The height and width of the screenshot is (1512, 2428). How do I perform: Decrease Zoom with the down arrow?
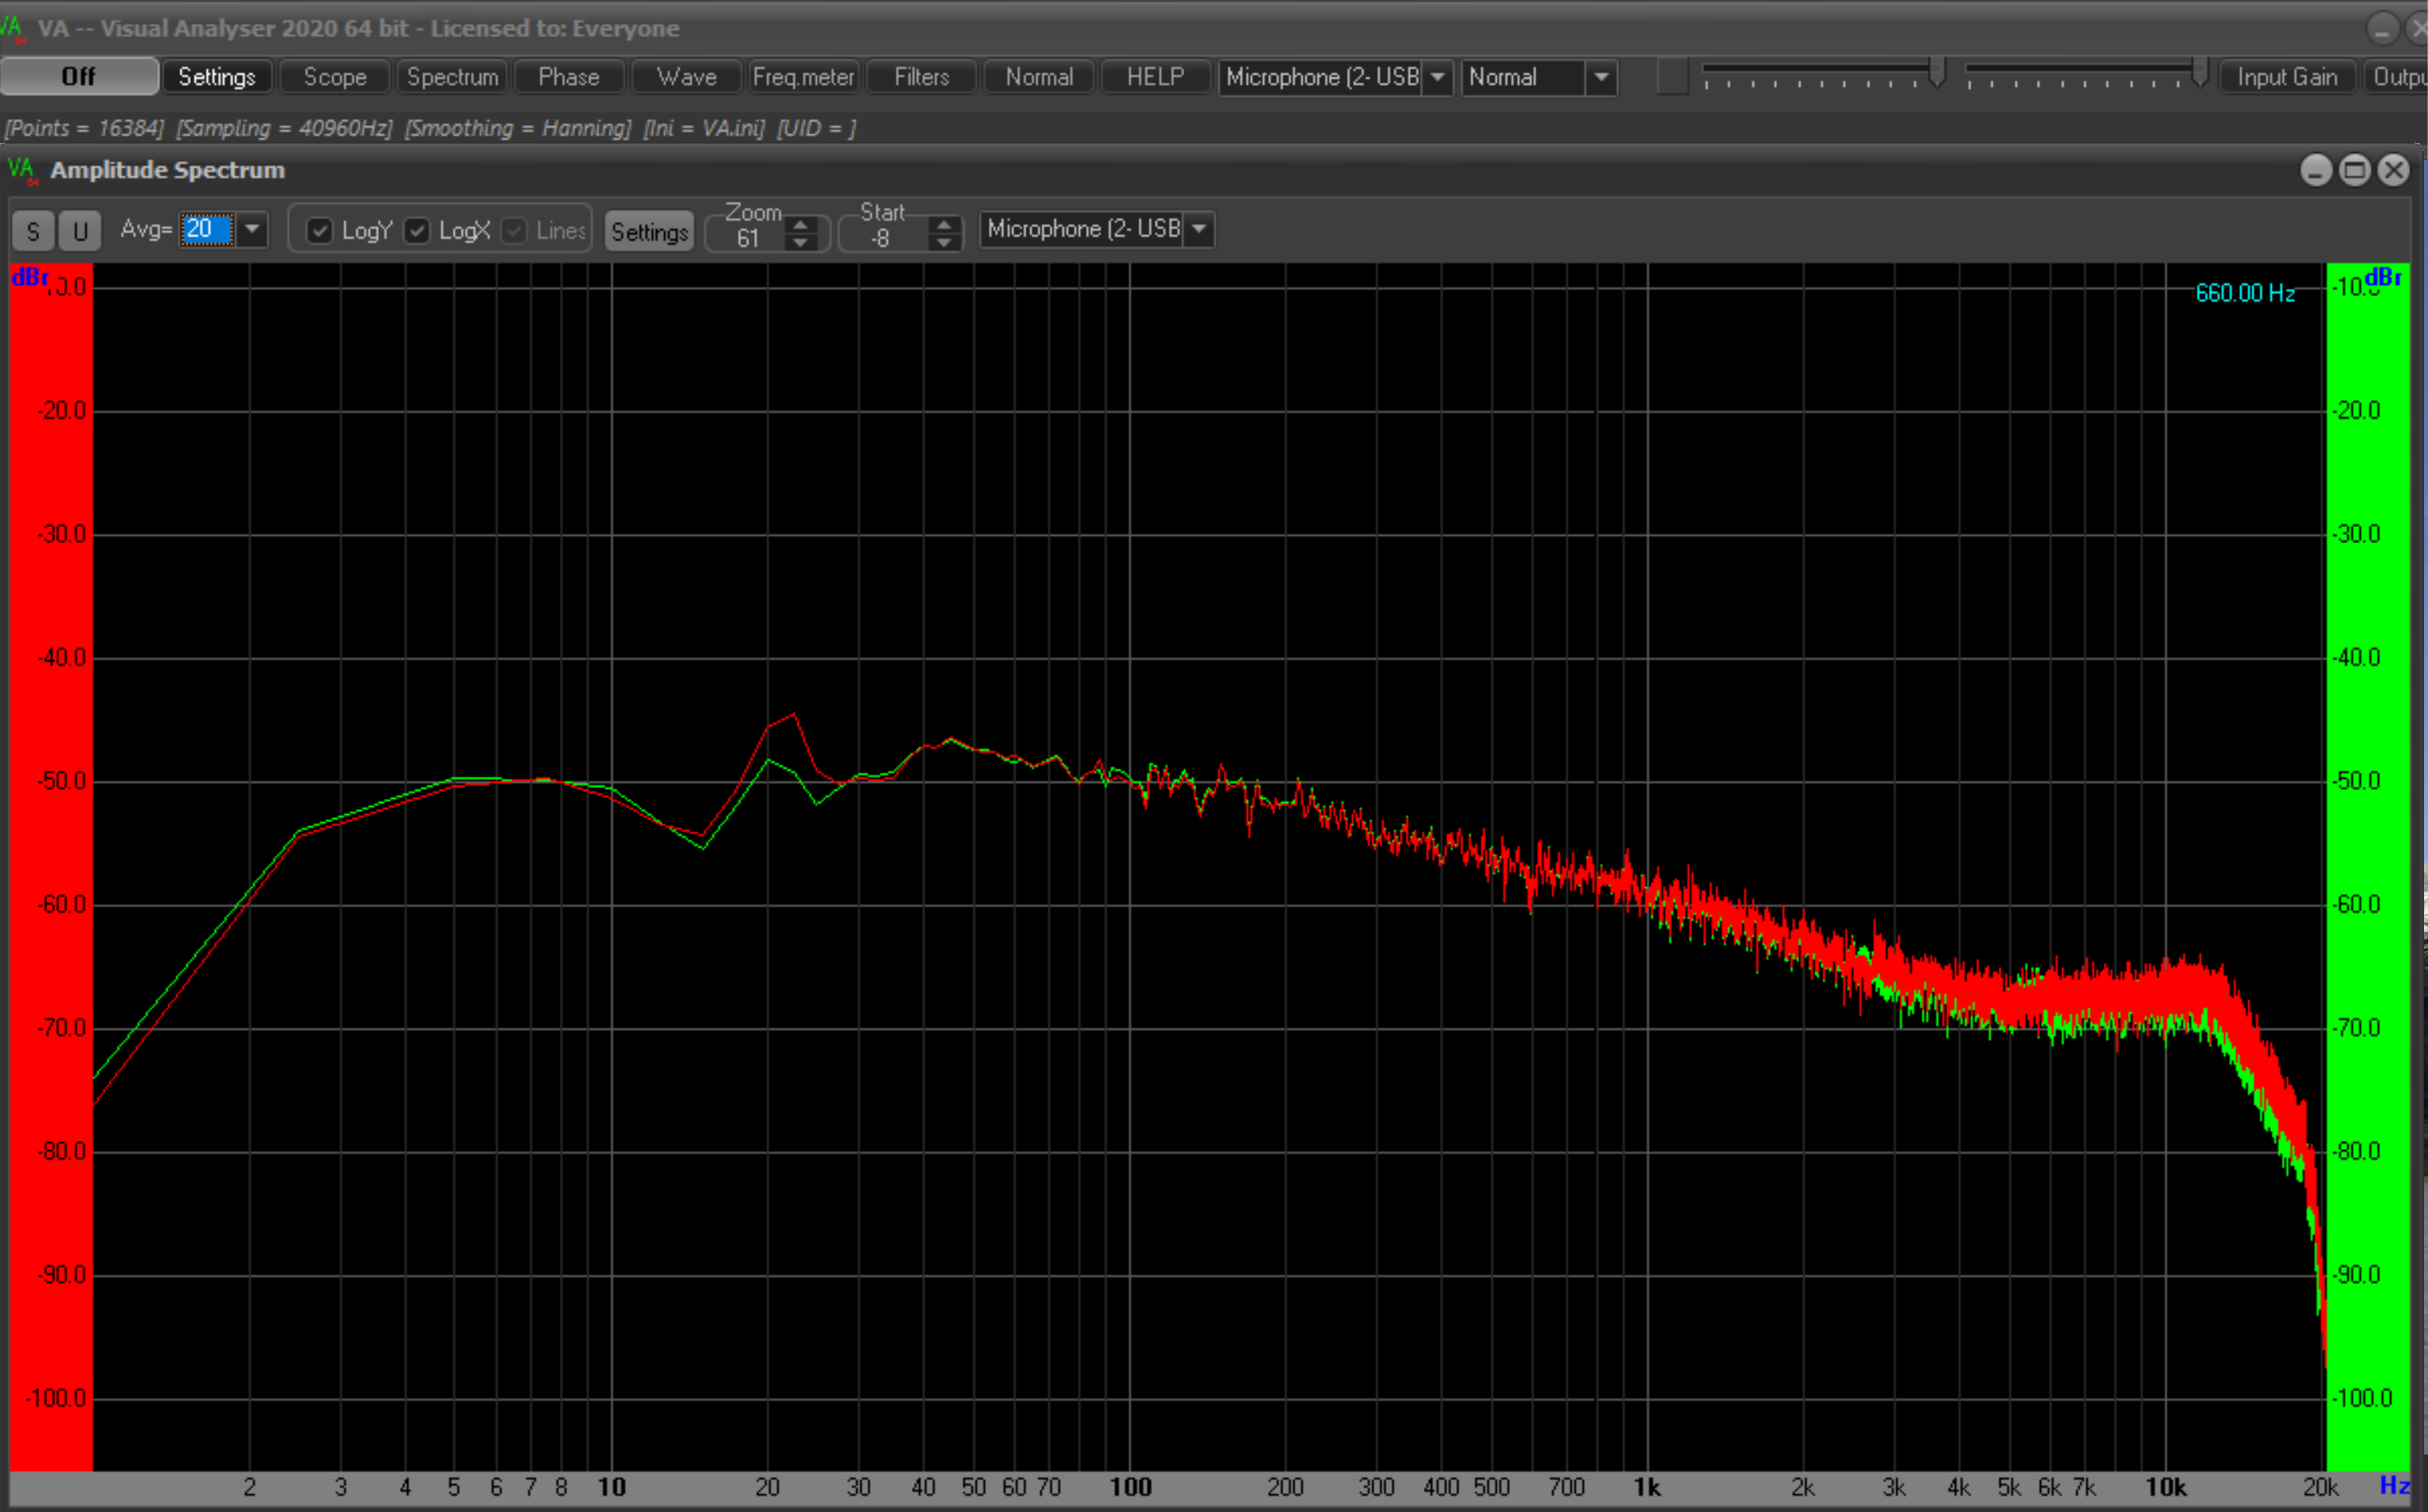tap(800, 242)
